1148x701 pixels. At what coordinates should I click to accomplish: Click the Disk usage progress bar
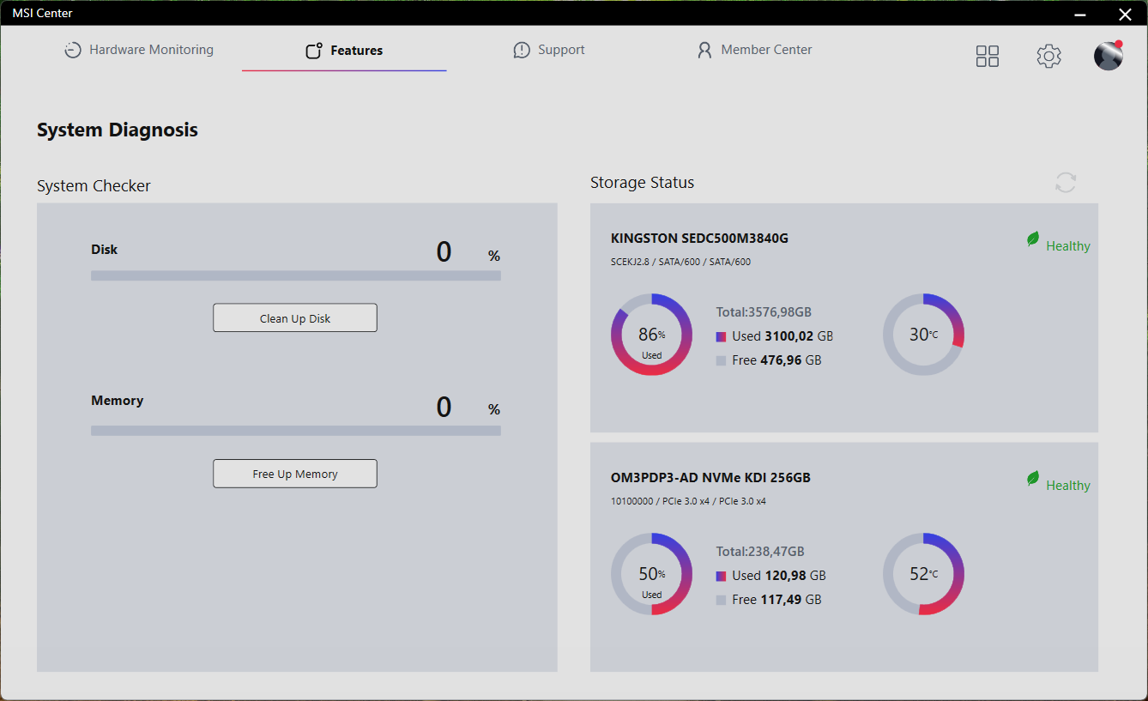tap(296, 275)
